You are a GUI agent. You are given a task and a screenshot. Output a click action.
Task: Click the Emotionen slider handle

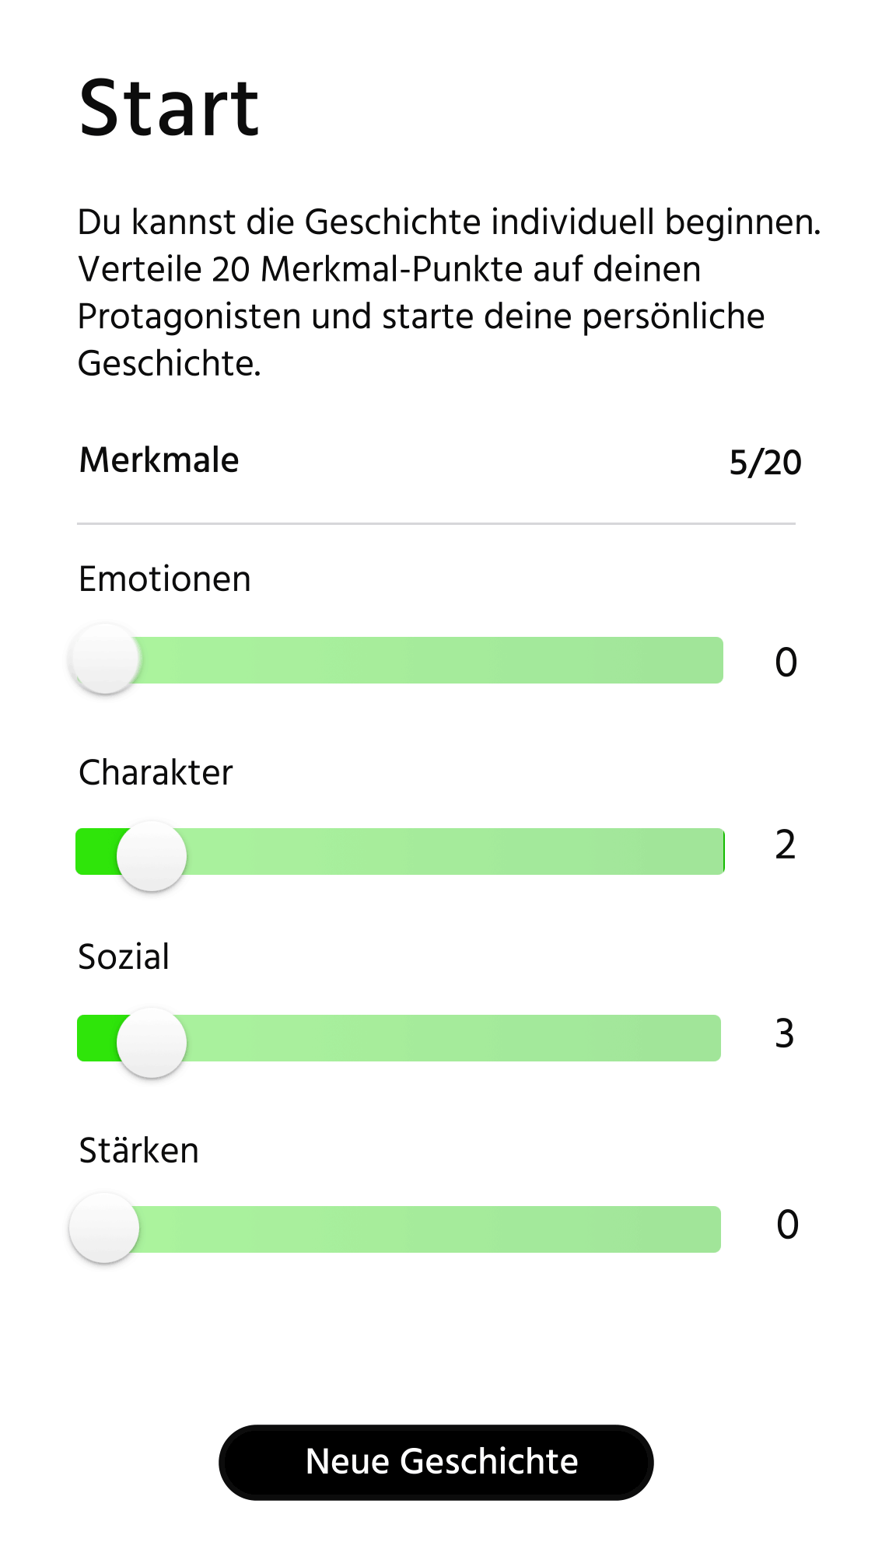coord(105,659)
